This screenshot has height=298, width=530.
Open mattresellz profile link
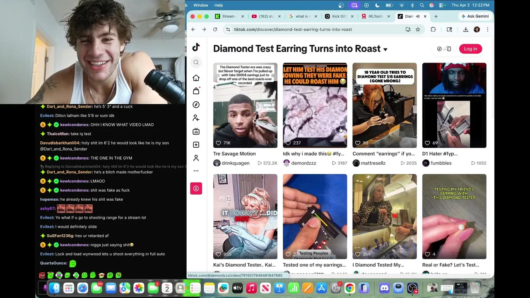pyautogui.click(x=373, y=163)
